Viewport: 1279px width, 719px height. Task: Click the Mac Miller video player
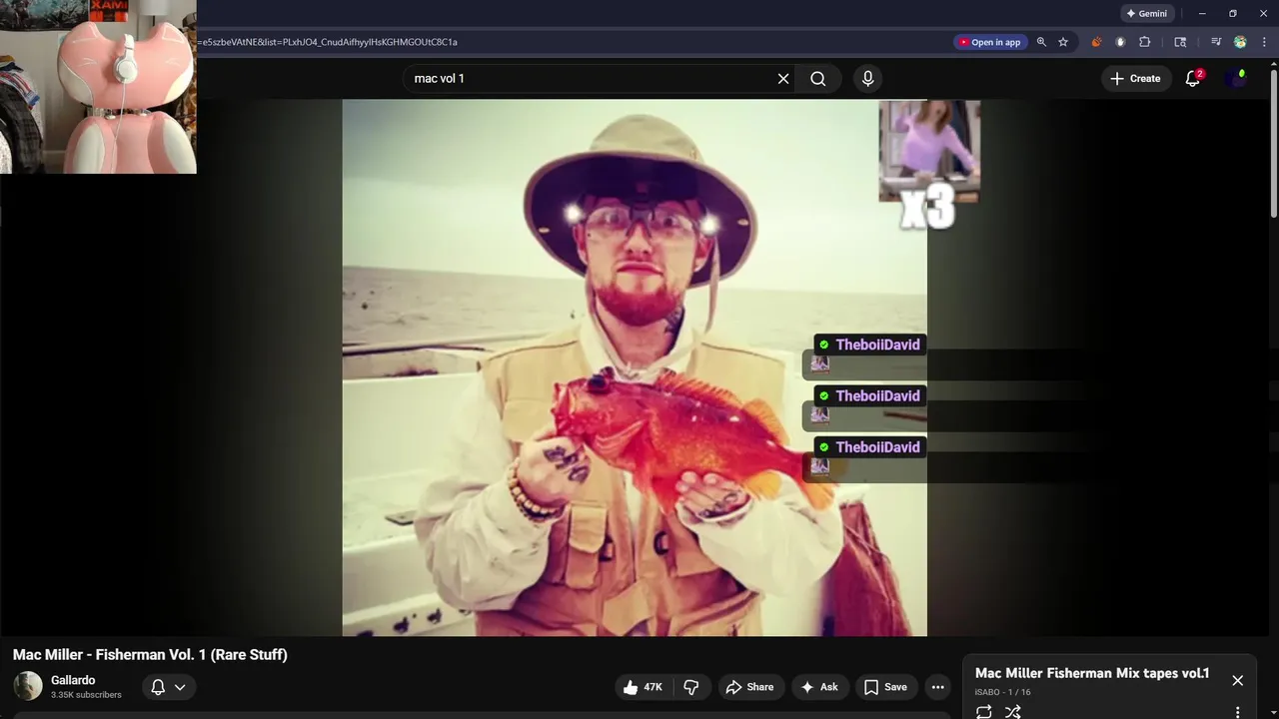tap(635, 367)
